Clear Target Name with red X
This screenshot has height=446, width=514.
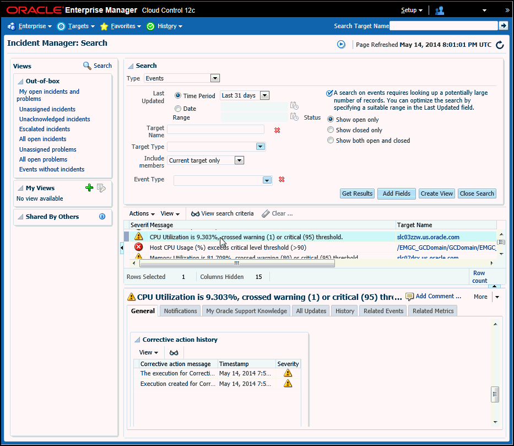[277, 130]
